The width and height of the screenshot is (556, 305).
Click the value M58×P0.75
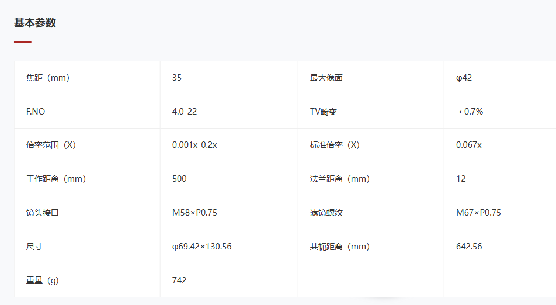(x=194, y=213)
